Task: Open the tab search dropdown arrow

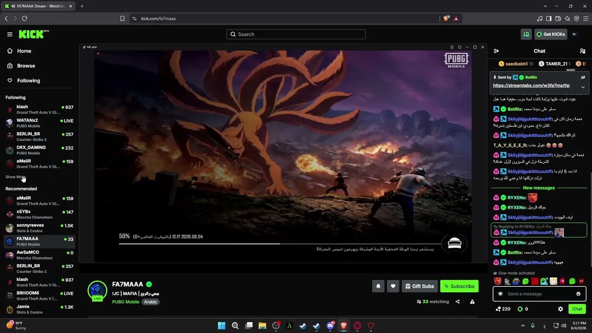Action: click(x=545, y=6)
